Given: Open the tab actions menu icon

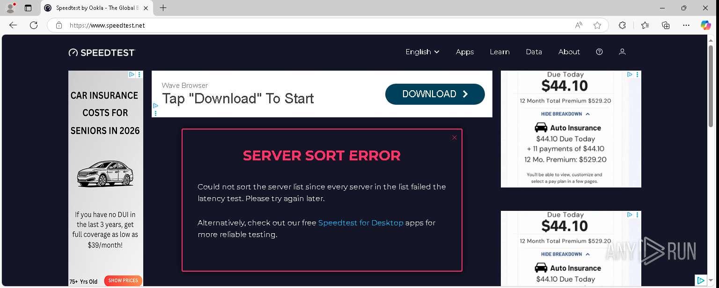Looking at the screenshot, I should 28,8.
